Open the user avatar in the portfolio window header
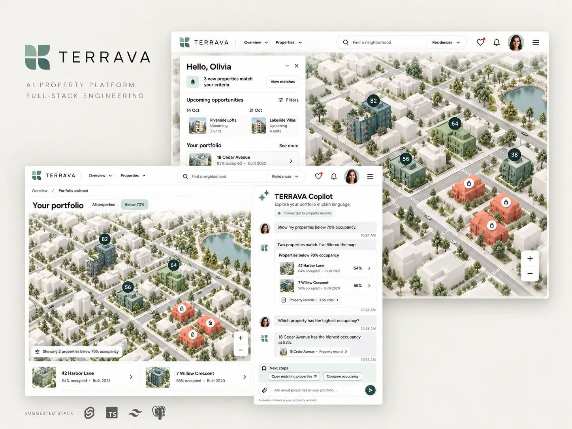The width and height of the screenshot is (572, 429). (x=352, y=177)
